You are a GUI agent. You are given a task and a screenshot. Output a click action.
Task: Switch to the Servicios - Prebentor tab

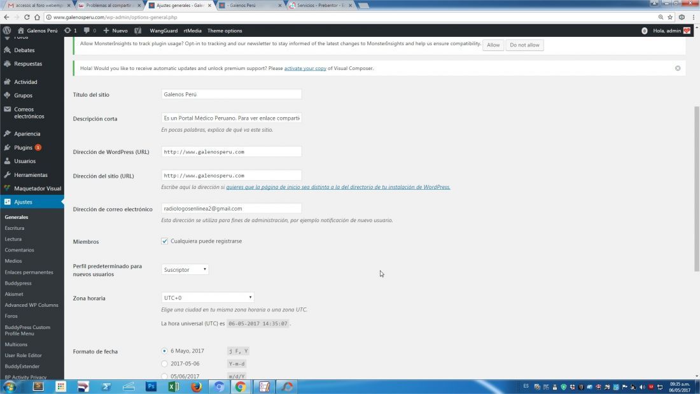tap(319, 5)
